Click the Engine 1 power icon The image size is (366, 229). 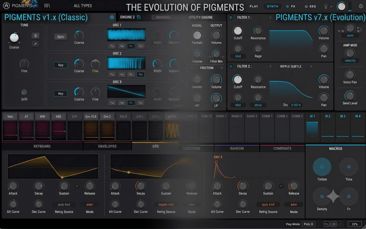112,17
